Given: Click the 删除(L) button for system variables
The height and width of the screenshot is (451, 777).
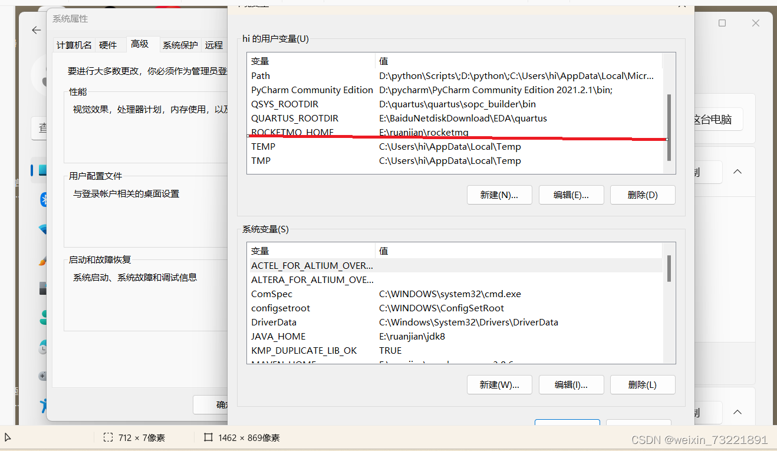Looking at the screenshot, I should 643,384.
